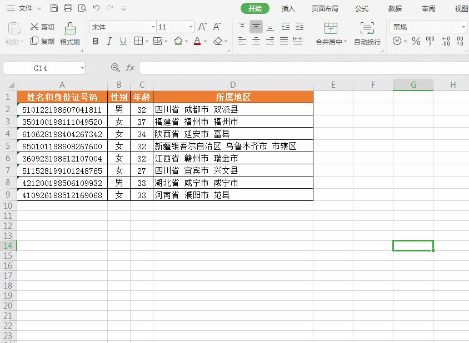This screenshot has width=469, height=343.
Task: Toggle Italic formatting
Action: pos(109,41)
